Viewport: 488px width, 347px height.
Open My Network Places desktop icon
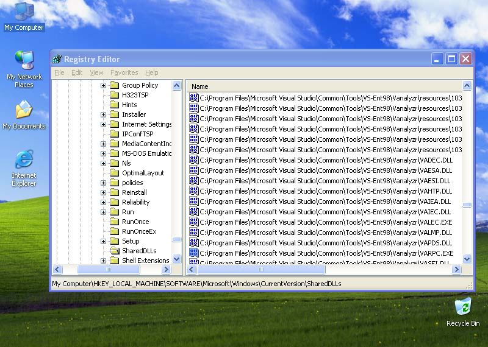coord(24,61)
